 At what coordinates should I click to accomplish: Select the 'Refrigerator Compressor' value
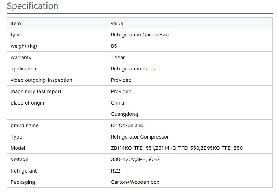tap(140, 137)
